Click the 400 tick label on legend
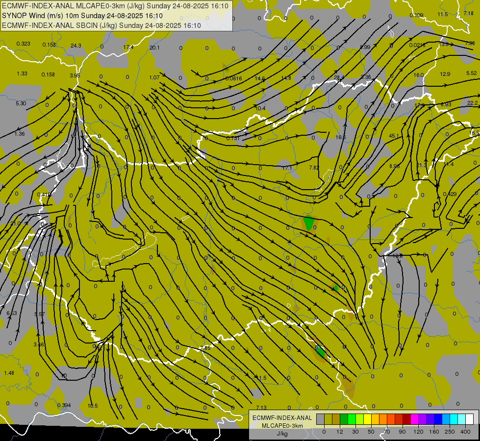The height and width of the screenshot is (441, 480). click(x=465, y=432)
